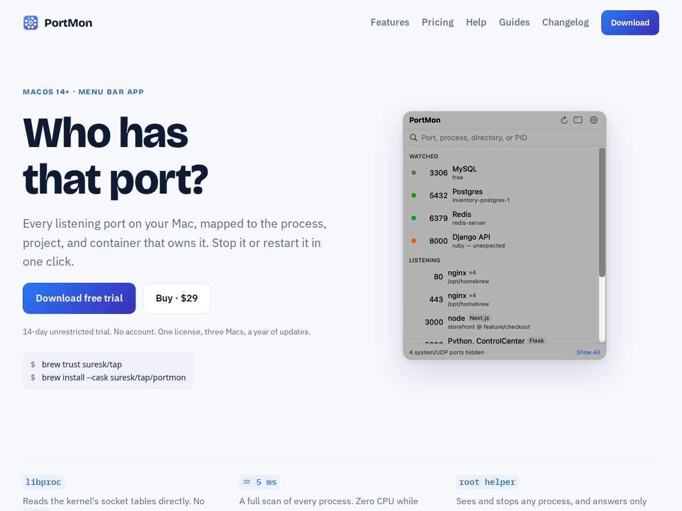The width and height of the screenshot is (682, 511).
Task: Click the WATCHED section heading
Action: coord(424,156)
